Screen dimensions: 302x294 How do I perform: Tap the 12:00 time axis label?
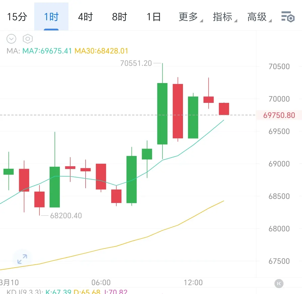193,282
